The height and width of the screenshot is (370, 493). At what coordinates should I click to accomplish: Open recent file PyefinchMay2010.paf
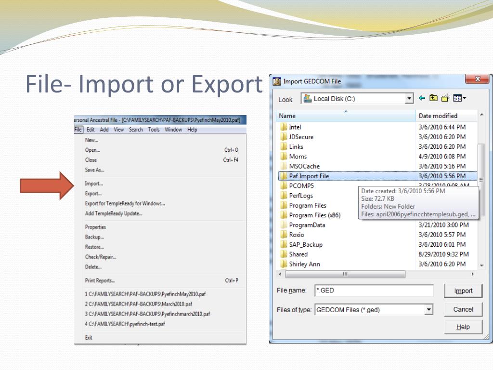coord(145,294)
